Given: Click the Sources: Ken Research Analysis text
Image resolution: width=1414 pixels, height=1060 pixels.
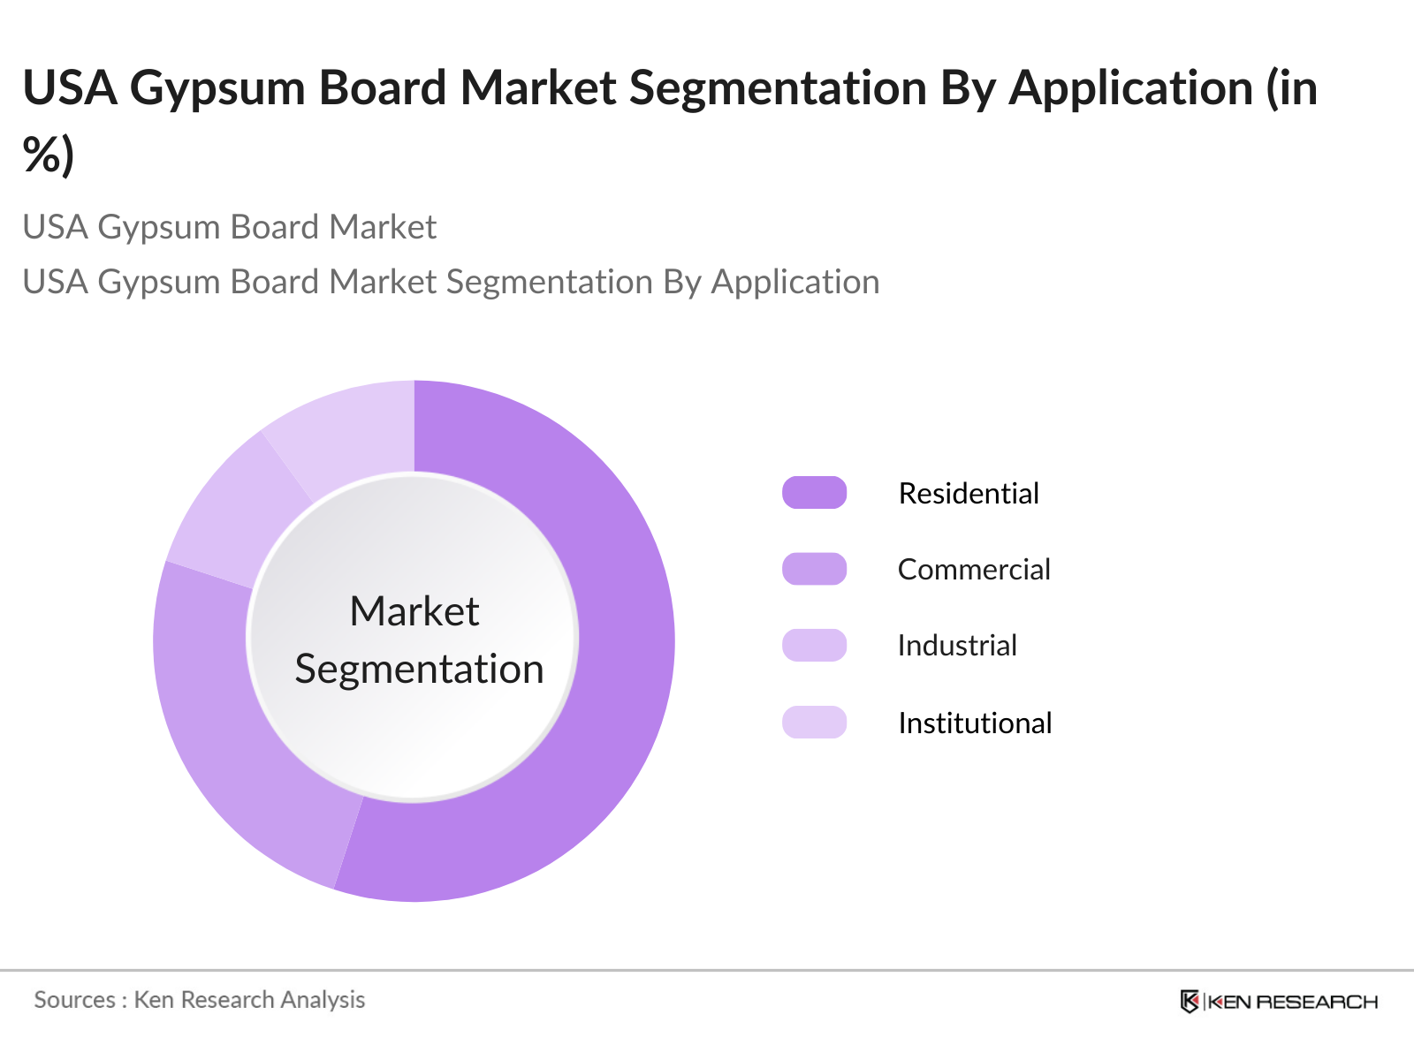Looking at the screenshot, I should 200,999.
